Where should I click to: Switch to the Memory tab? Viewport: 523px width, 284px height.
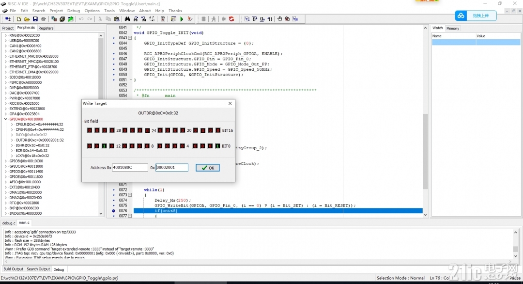click(x=453, y=29)
